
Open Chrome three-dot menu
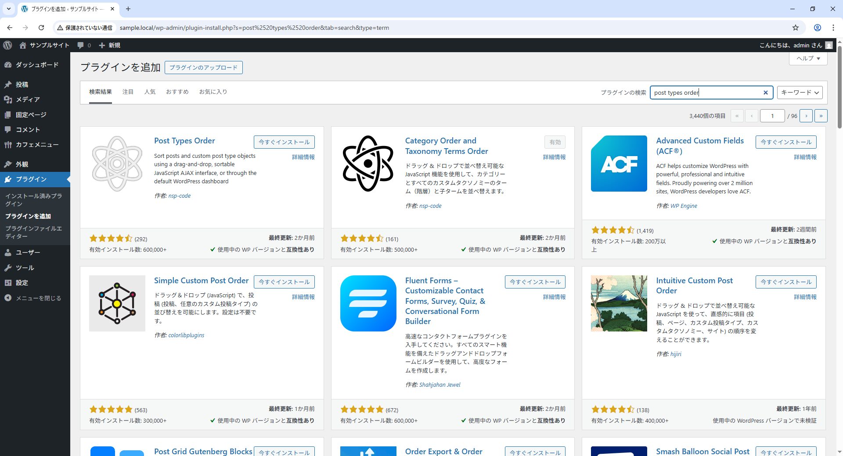[833, 28]
